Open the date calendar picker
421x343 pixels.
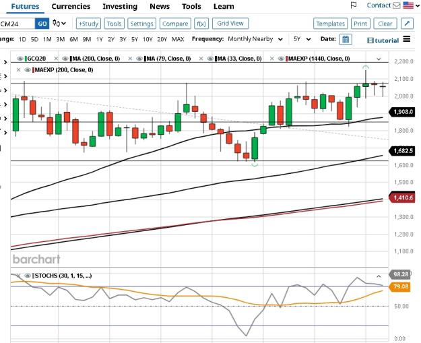346,39
